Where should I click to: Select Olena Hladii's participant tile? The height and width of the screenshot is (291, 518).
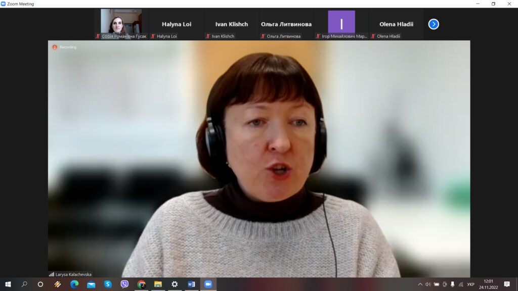coord(396,24)
